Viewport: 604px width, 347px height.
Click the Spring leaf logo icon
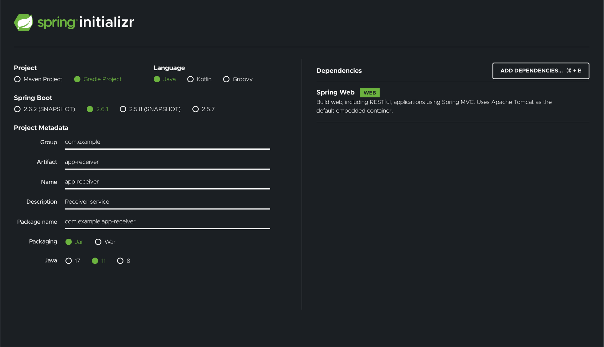[24, 22]
